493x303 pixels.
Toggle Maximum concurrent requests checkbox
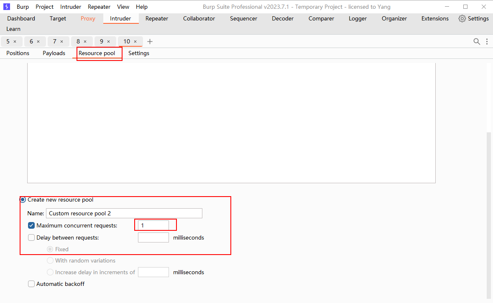click(x=31, y=225)
